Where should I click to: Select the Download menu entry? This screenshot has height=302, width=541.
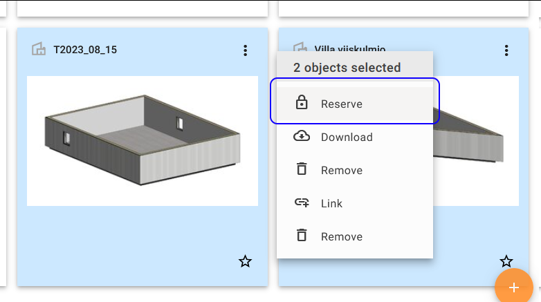[x=347, y=138]
